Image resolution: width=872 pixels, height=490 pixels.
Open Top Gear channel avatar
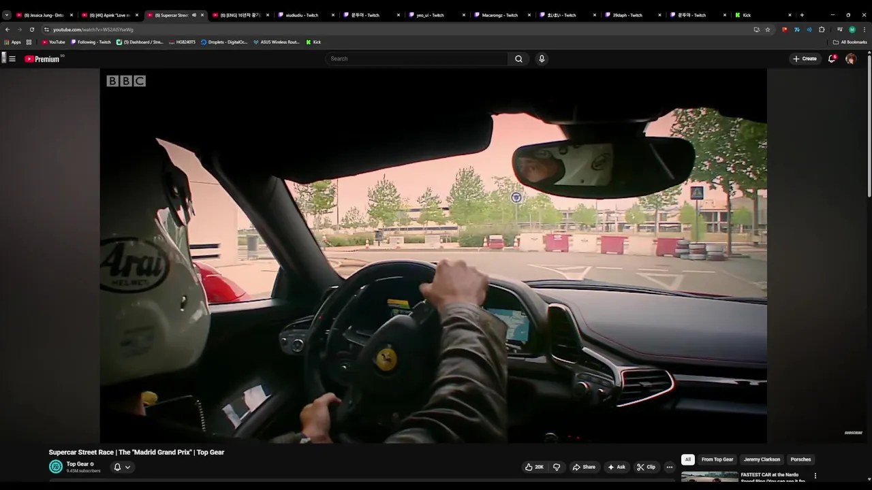(x=56, y=467)
